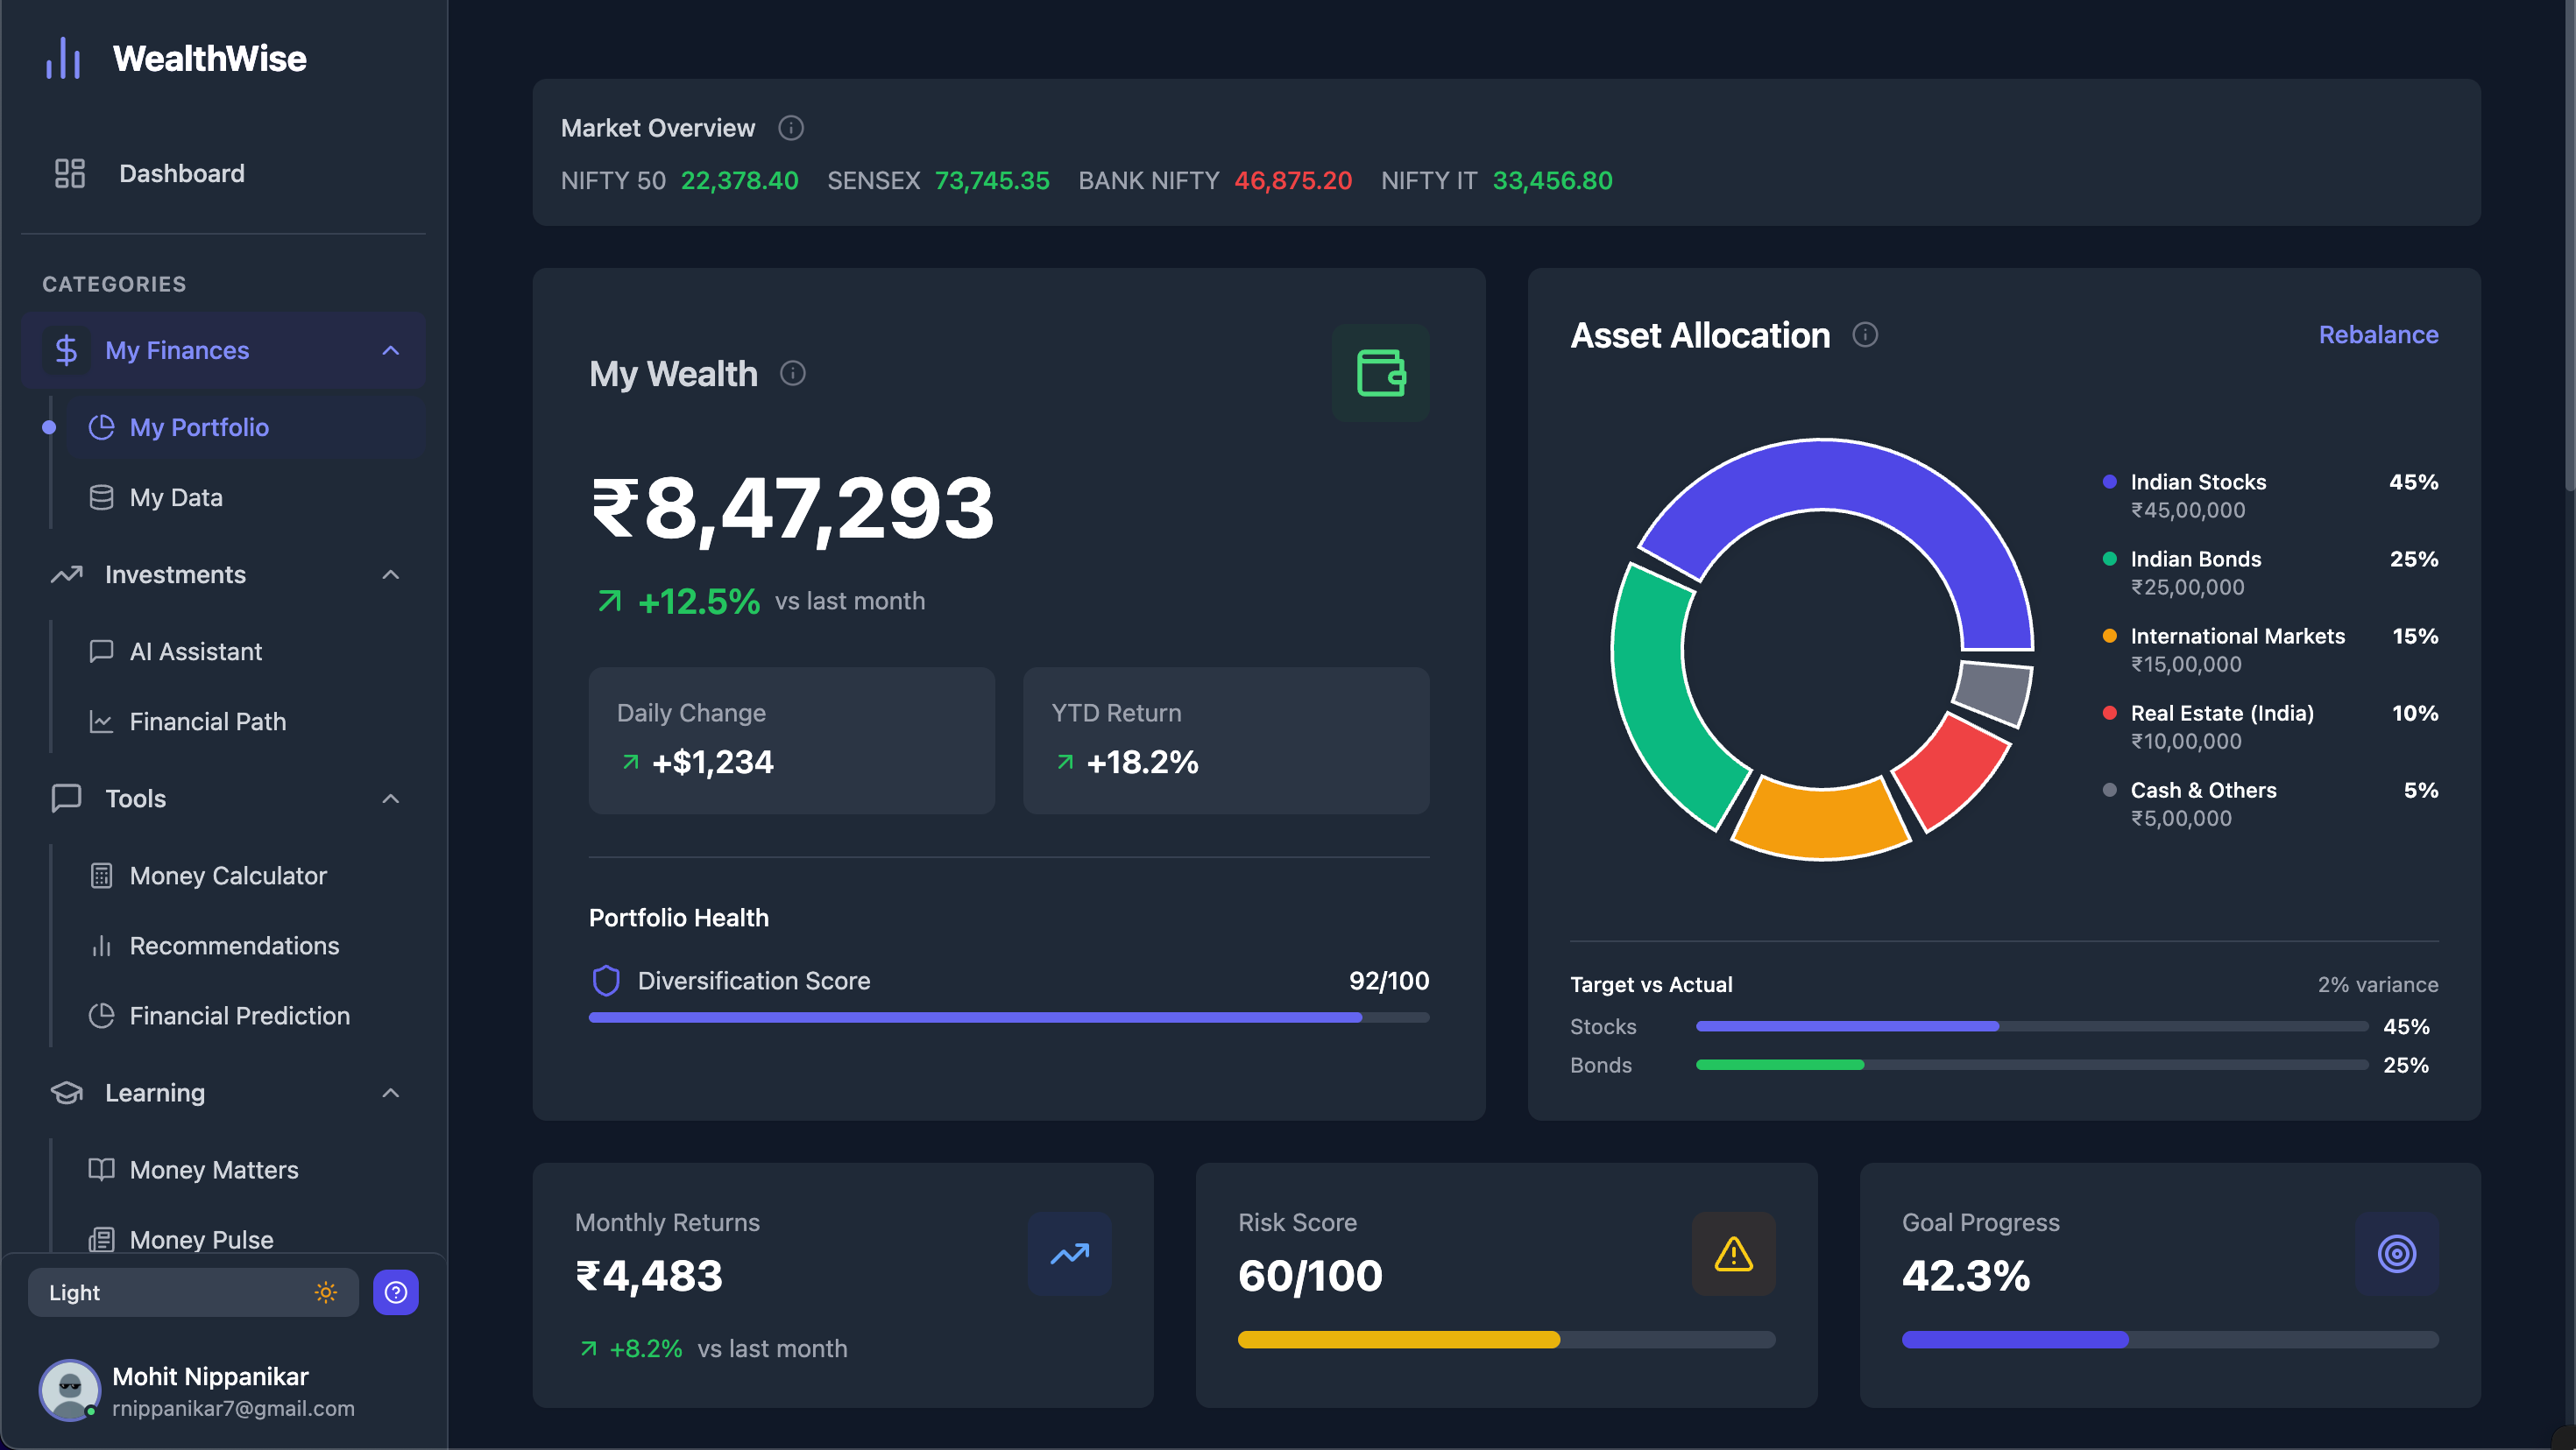This screenshot has height=1450, width=2576.
Task: Open help via purple question mark icon
Action: (x=395, y=1292)
